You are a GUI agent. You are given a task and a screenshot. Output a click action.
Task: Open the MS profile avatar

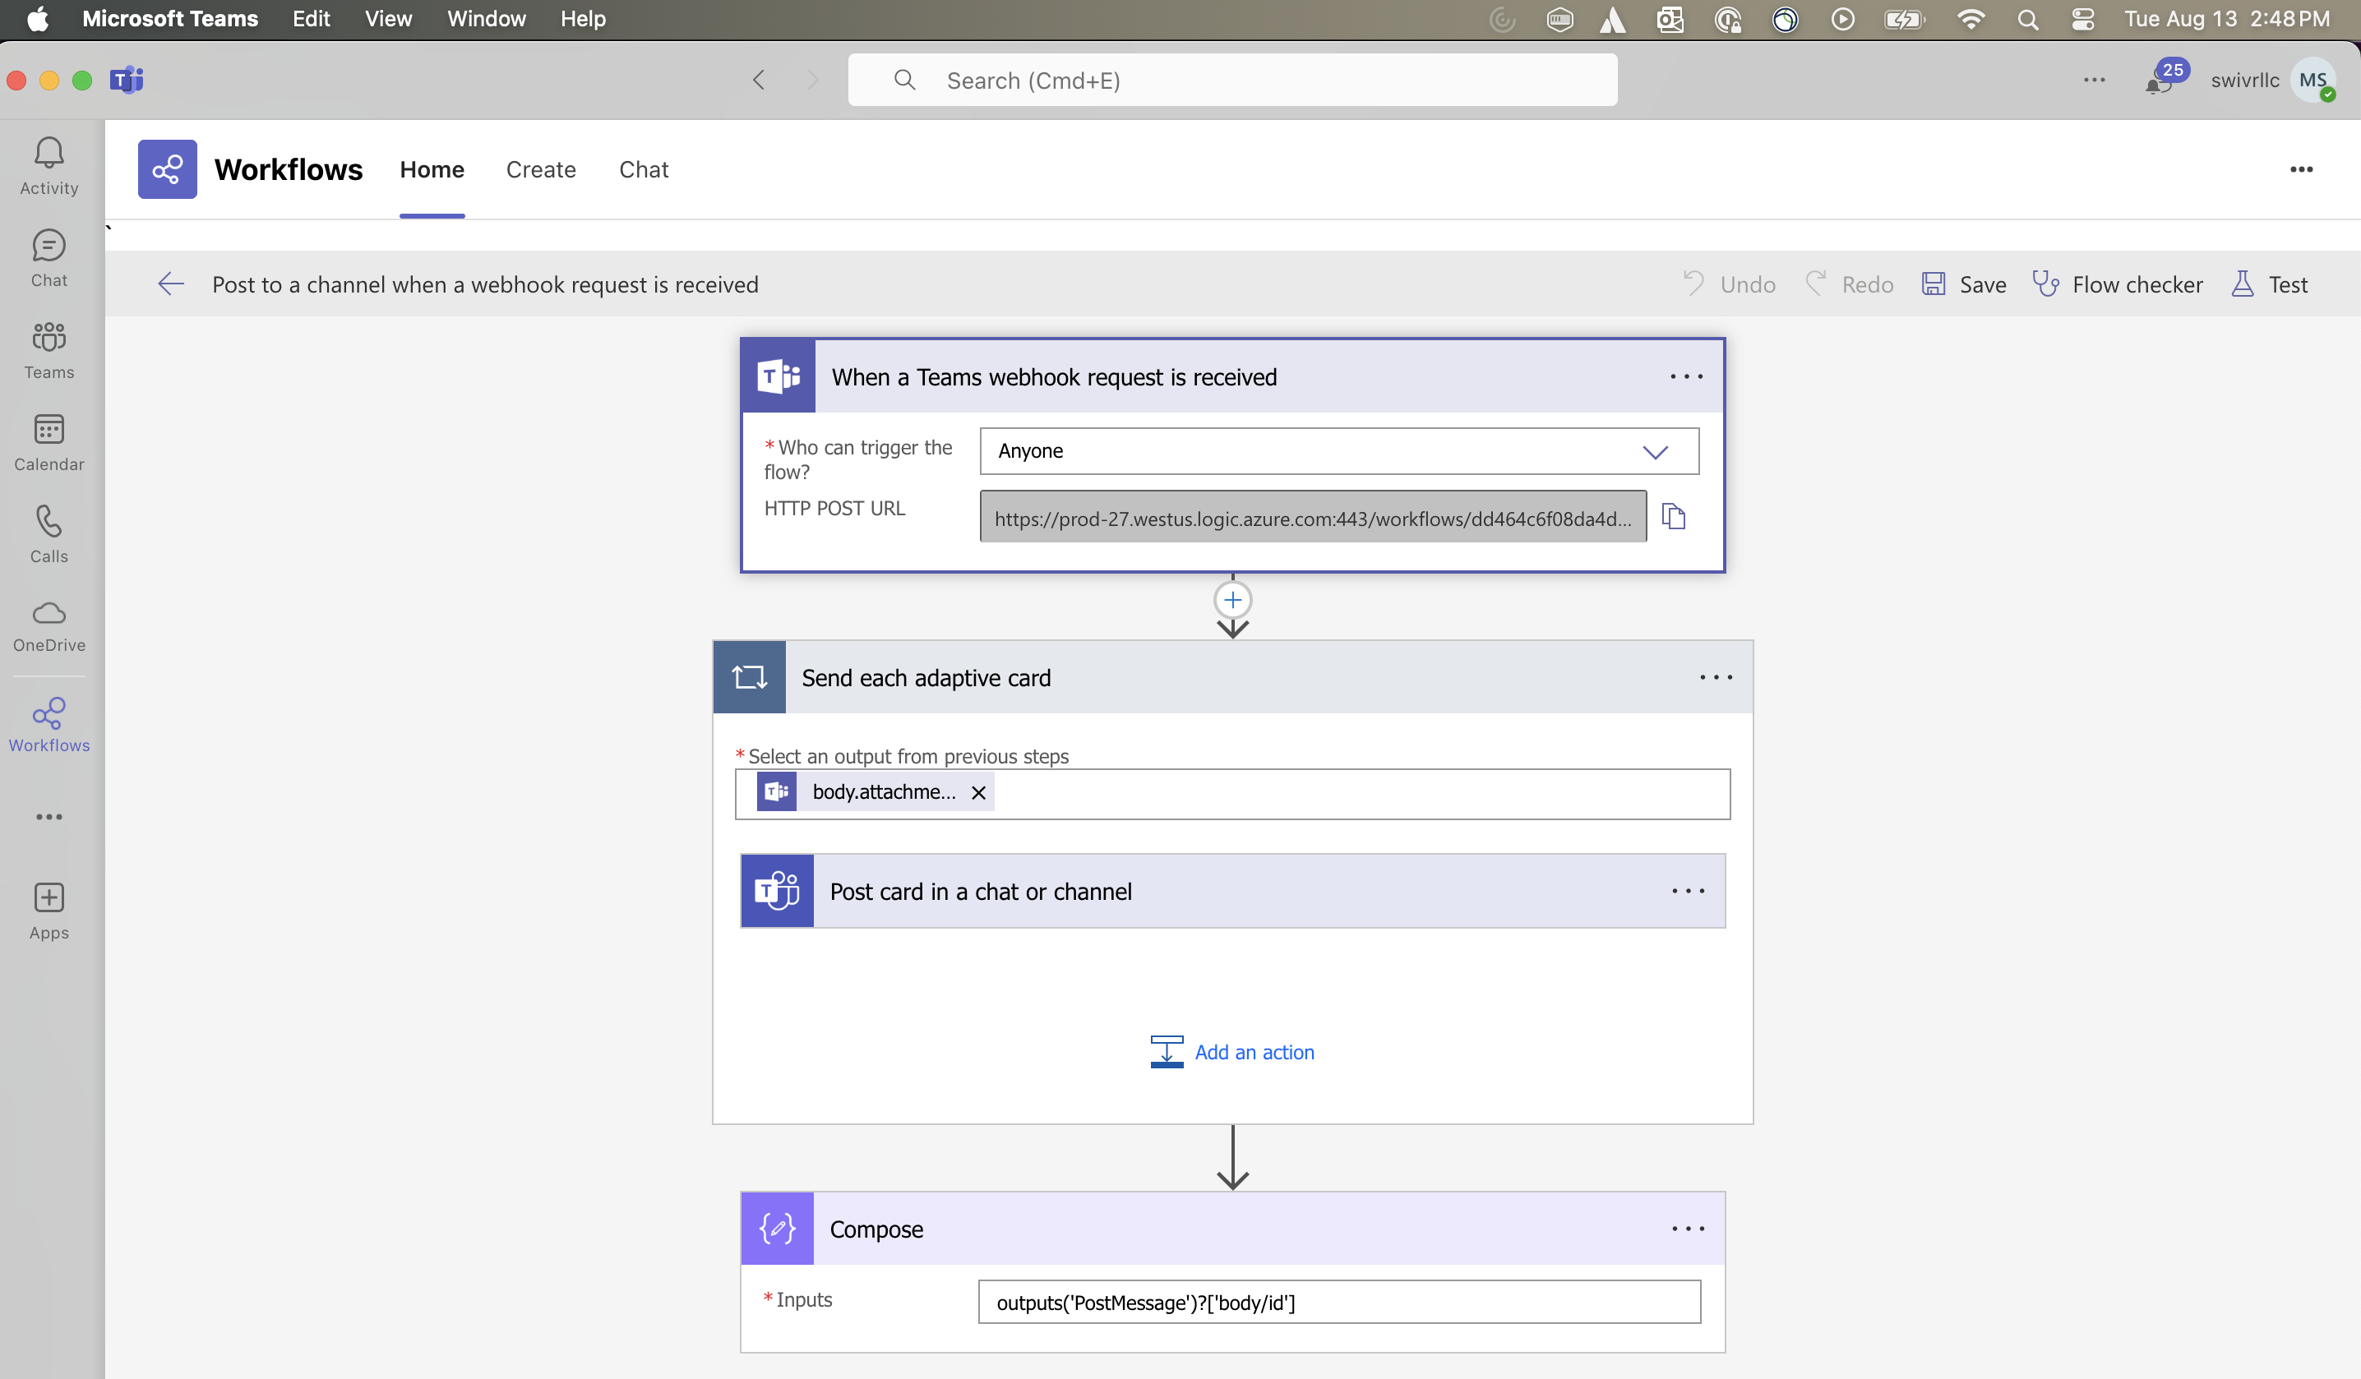click(2313, 80)
